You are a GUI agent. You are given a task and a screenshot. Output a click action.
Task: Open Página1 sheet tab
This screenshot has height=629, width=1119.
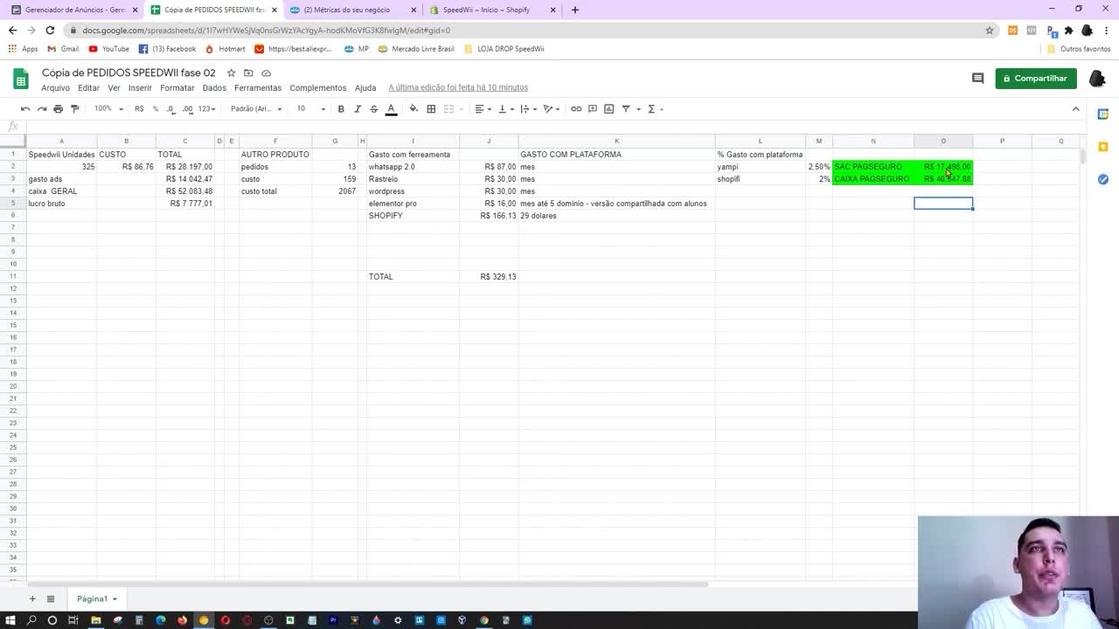pos(96,599)
